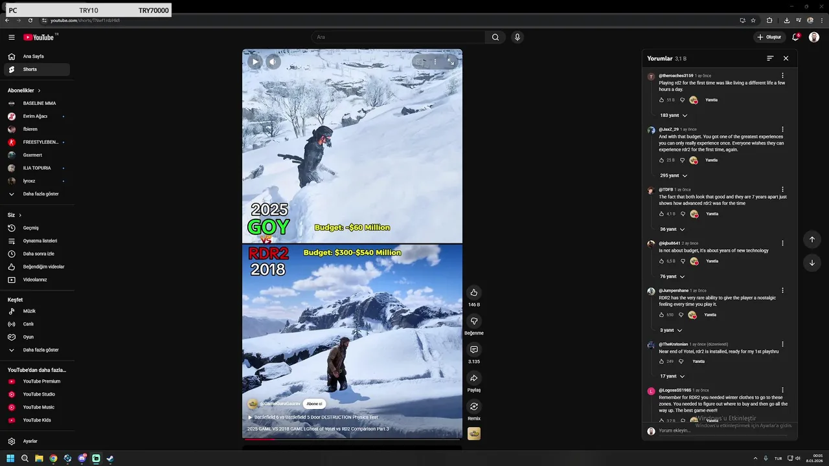829x466 pixels.
Task: Open YouTube Premium link
Action: 37,381
